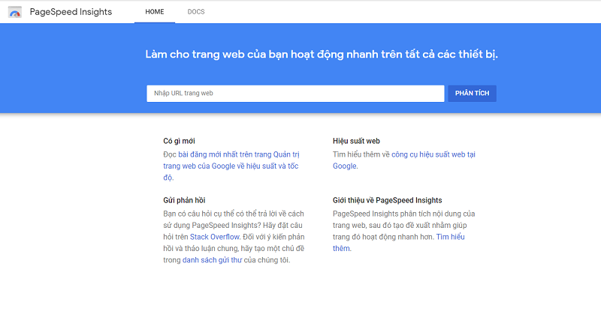Click the headline 'Làm cho trang web của bạn...'
601x320 pixels.
(322, 54)
